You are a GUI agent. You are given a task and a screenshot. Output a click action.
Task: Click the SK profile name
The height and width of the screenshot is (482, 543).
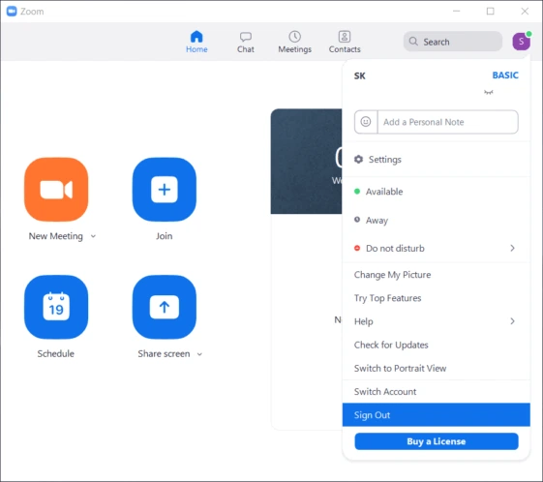[x=359, y=75]
